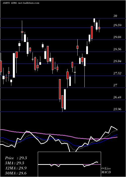
Task: Click the 27.52 price axis label
Action: coord(117,73)
